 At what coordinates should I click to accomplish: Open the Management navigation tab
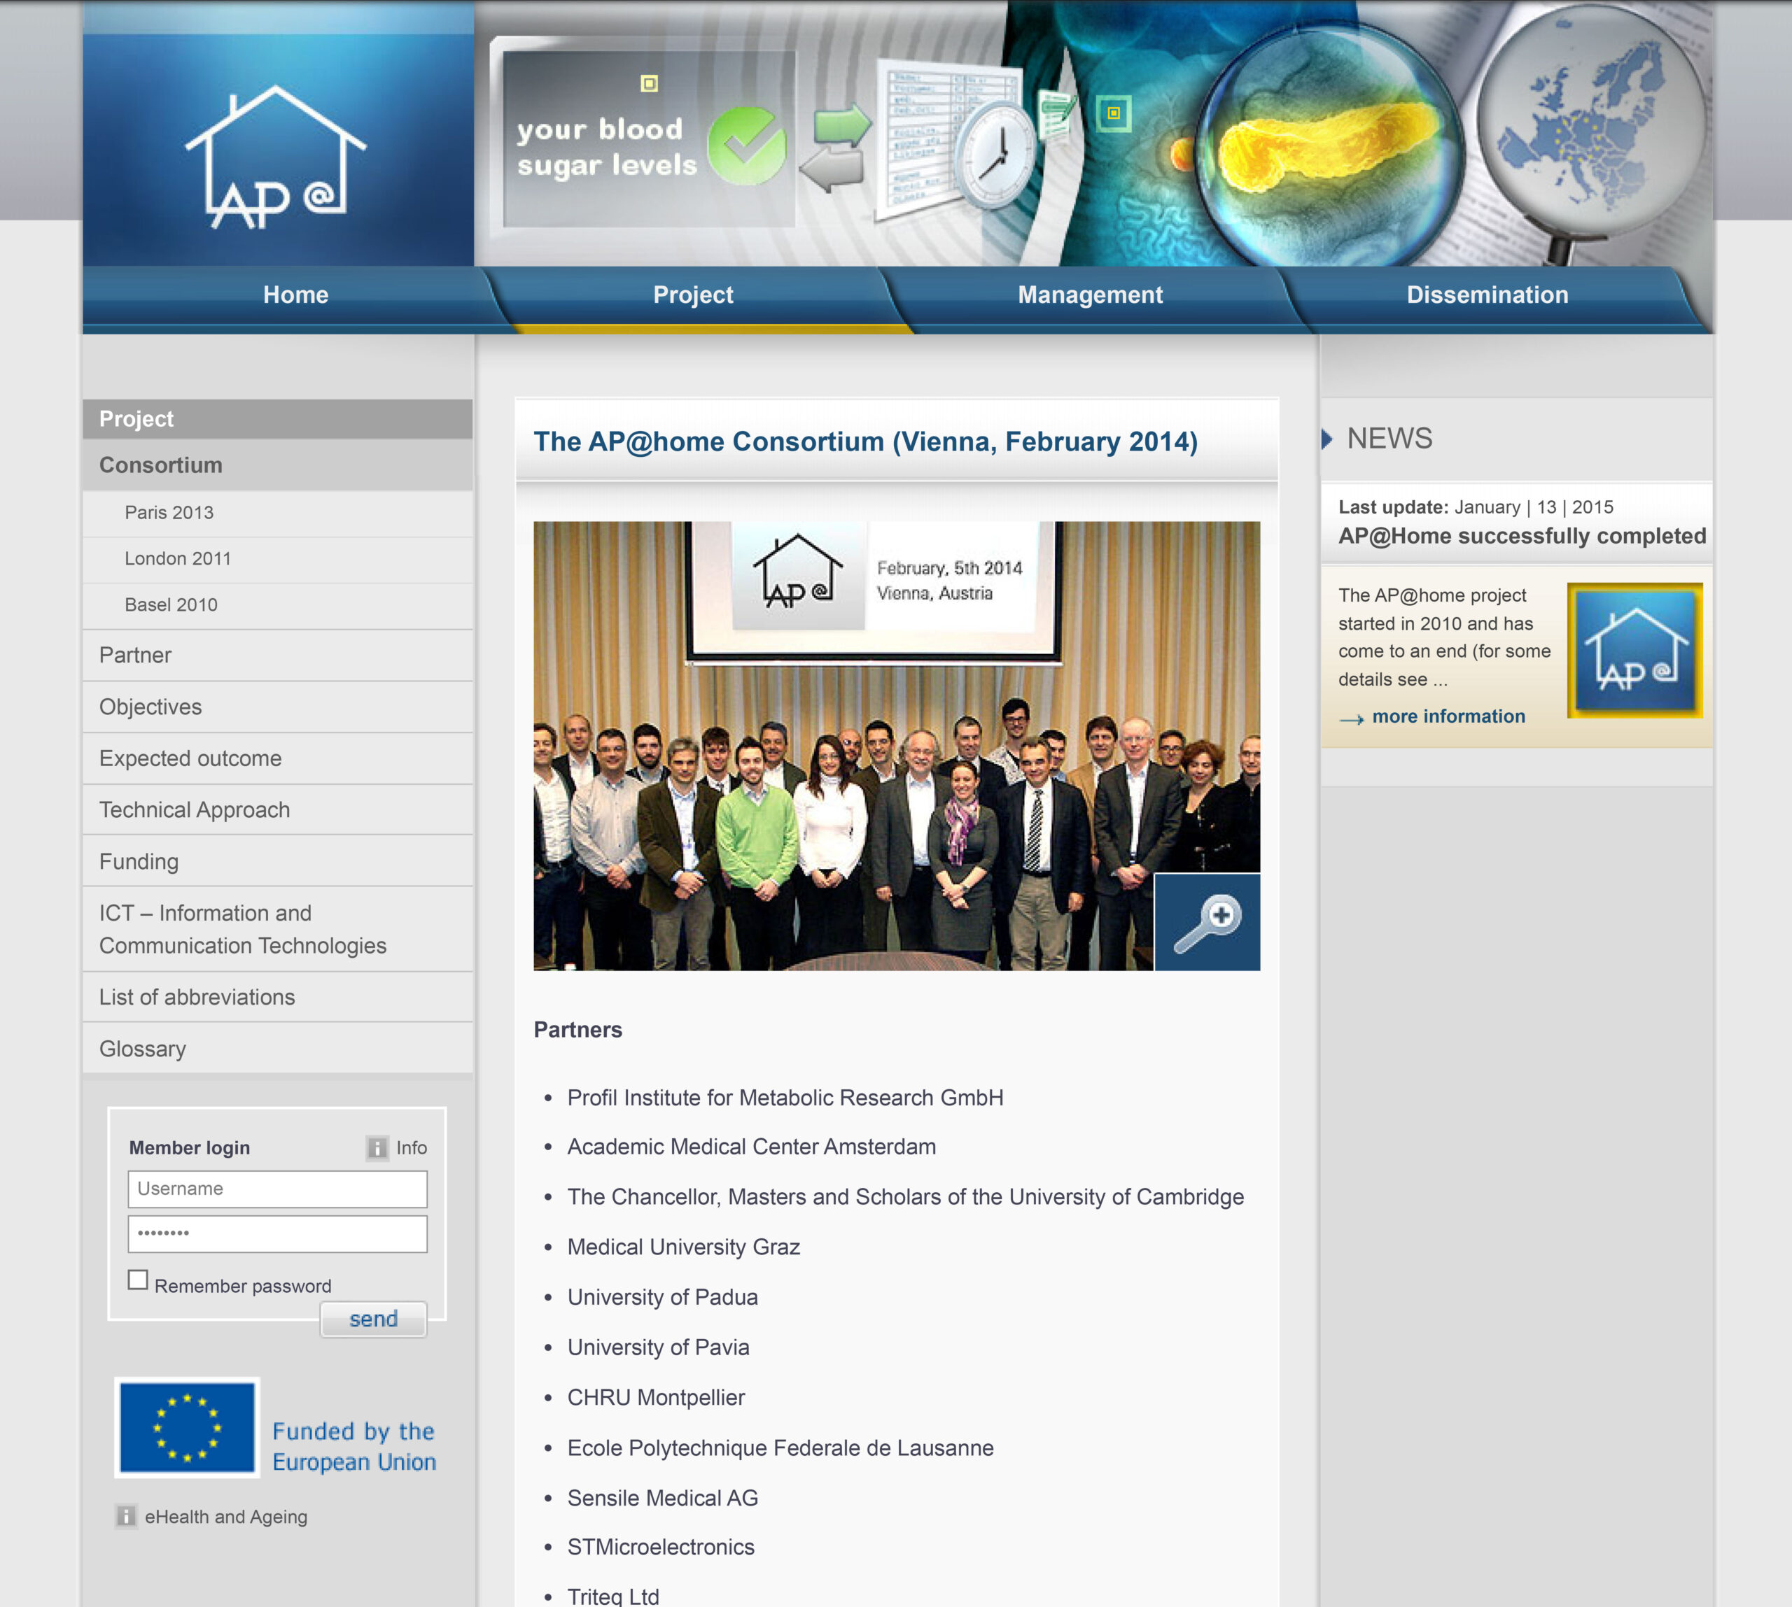pos(1089,295)
